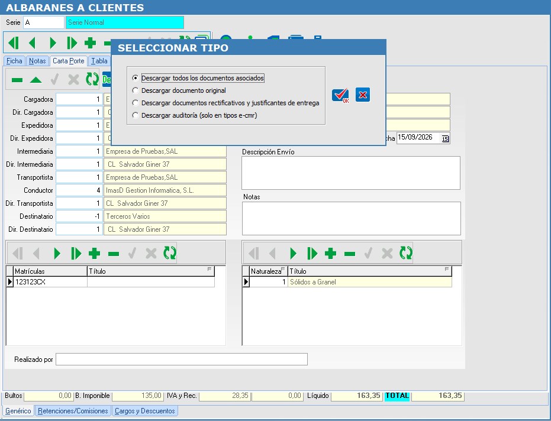
Task: Refresh the Matrículas grid
Action: pos(170,253)
